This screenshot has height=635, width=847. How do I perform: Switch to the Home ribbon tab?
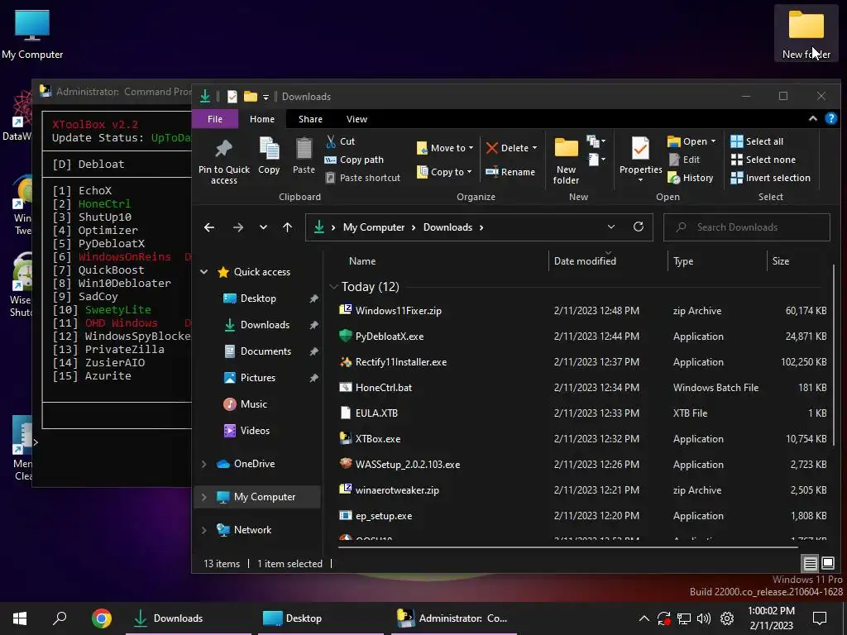pyautogui.click(x=262, y=119)
